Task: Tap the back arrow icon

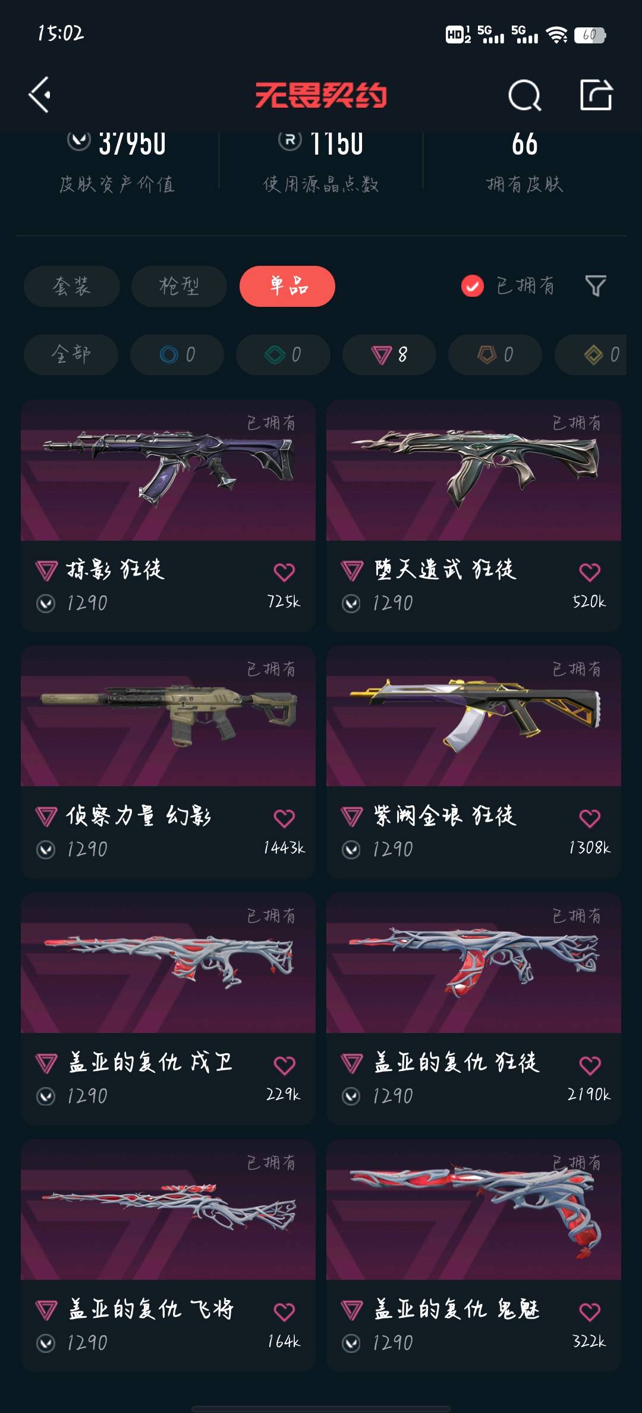Action: [x=39, y=95]
